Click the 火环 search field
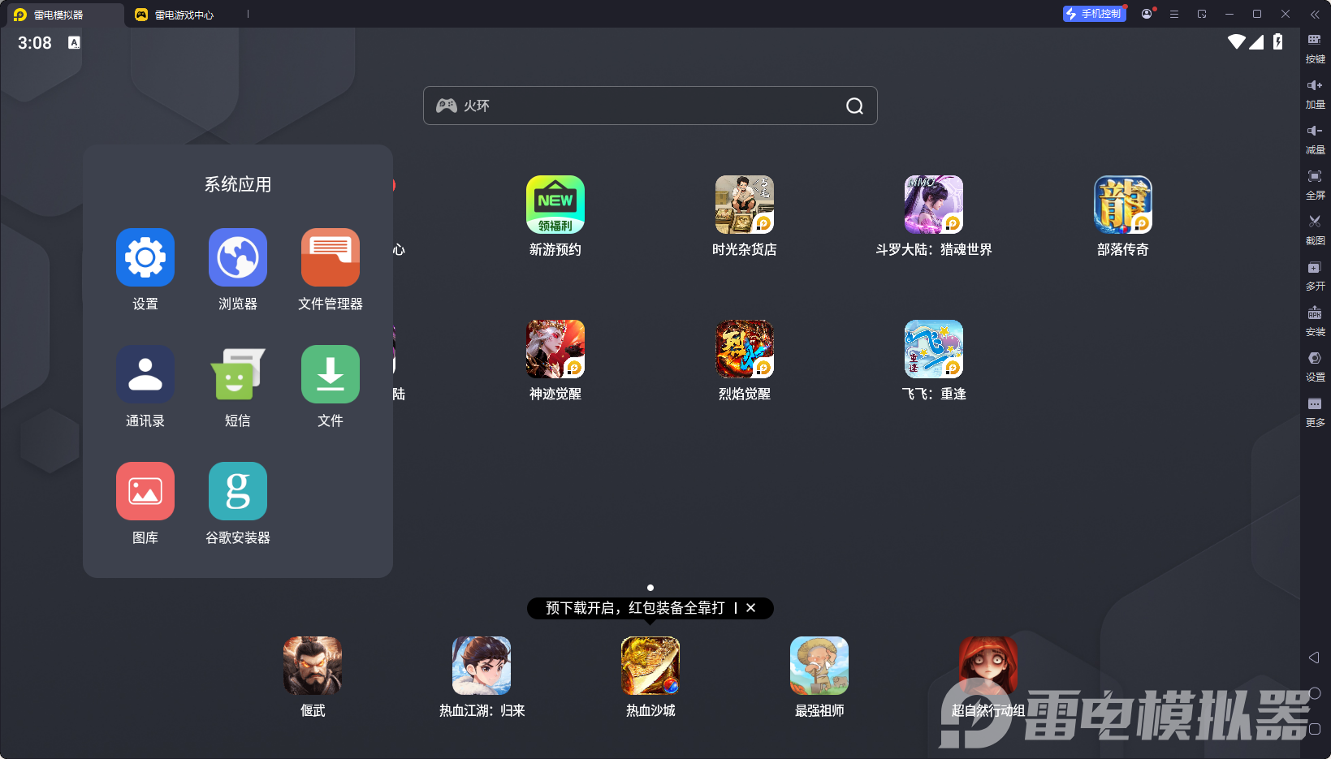The width and height of the screenshot is (1331, 759). (x=650, y=106)
